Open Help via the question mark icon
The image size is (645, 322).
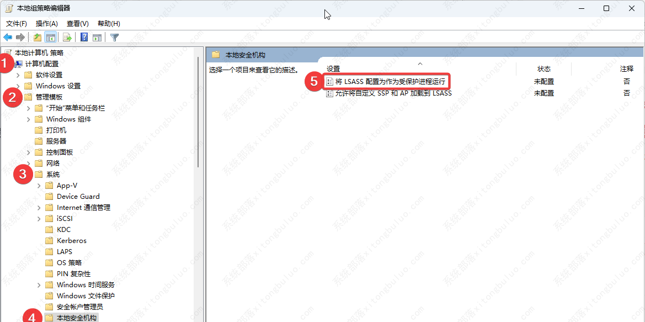click(84, 38)
